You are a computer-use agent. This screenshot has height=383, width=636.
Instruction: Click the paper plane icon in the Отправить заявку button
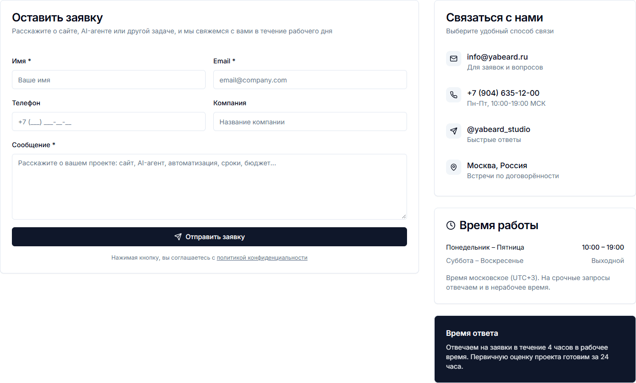178,237
